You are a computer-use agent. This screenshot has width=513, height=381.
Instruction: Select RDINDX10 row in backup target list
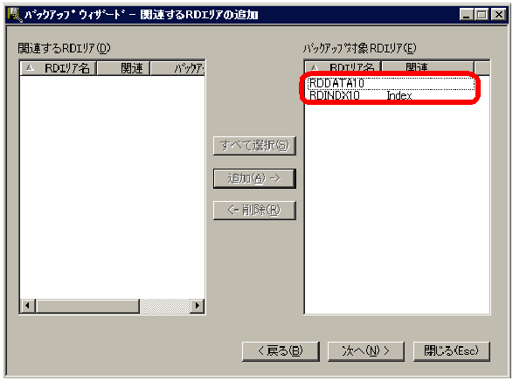[x=391, y=95]
